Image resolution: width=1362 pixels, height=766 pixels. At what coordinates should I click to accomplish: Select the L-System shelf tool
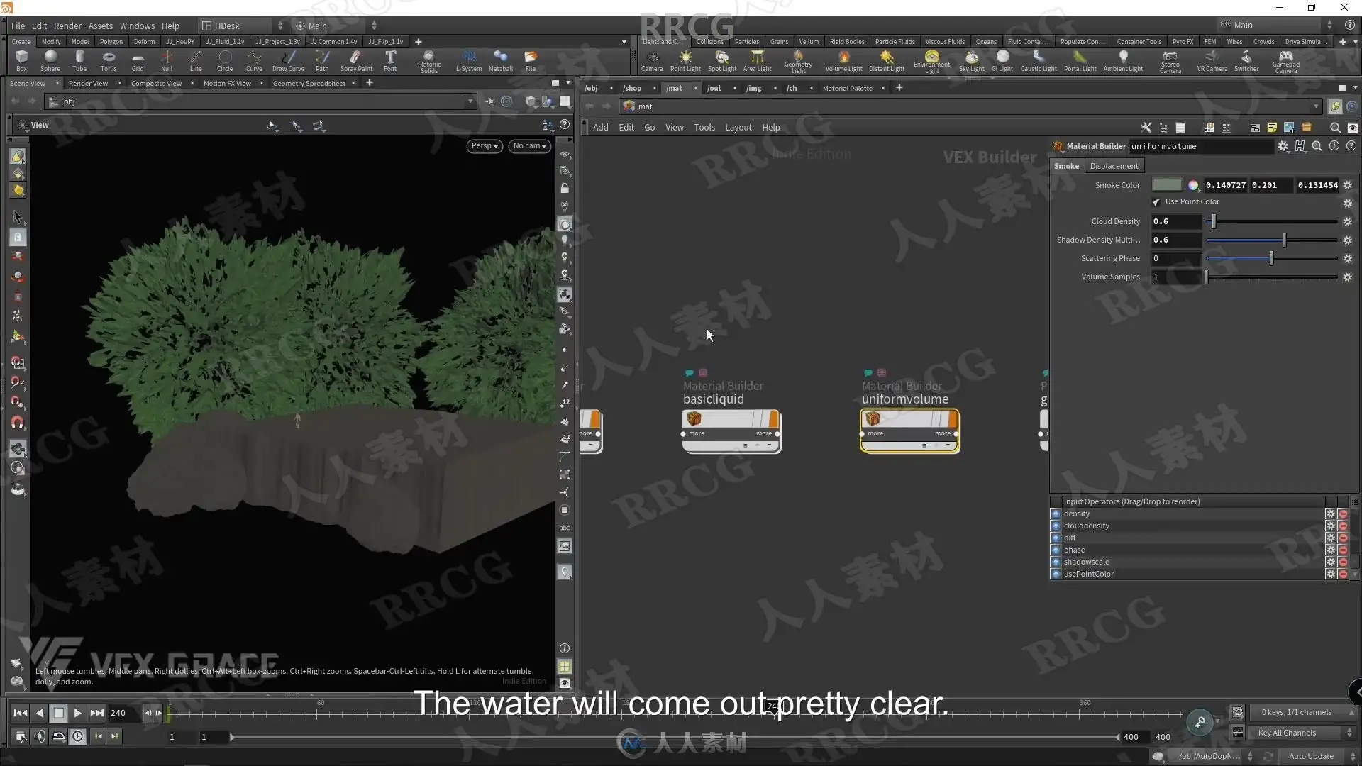(x=469, y=60)
